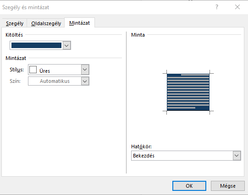Click the Stílus combo box showing Üres

pyautogui.click(x=59, y=70)
